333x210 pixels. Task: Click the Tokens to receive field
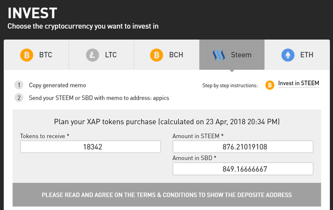pyautogui.click(x=91, y=147)
